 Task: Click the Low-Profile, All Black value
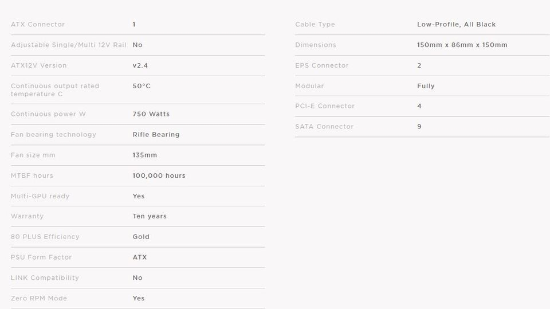pos(456,25)
